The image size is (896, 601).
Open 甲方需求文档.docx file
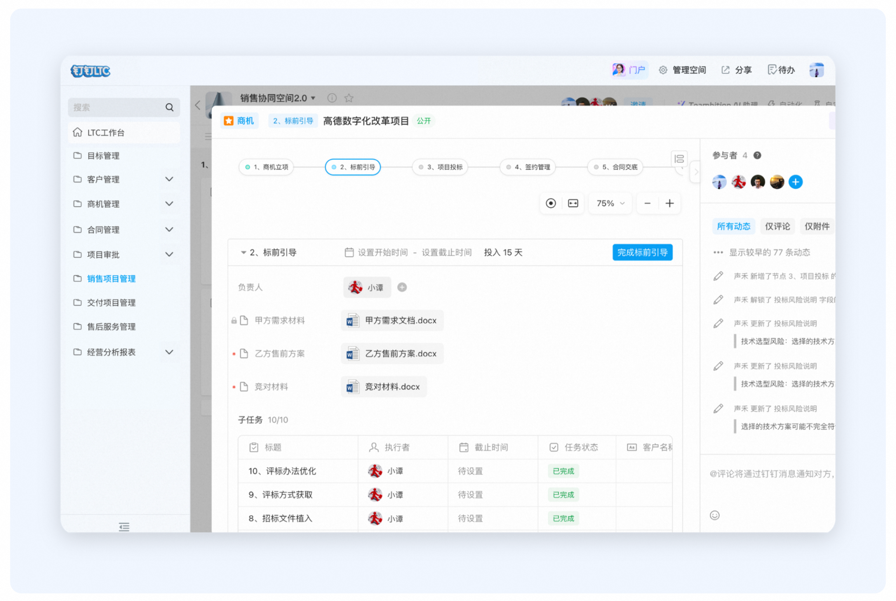(392, 320)
